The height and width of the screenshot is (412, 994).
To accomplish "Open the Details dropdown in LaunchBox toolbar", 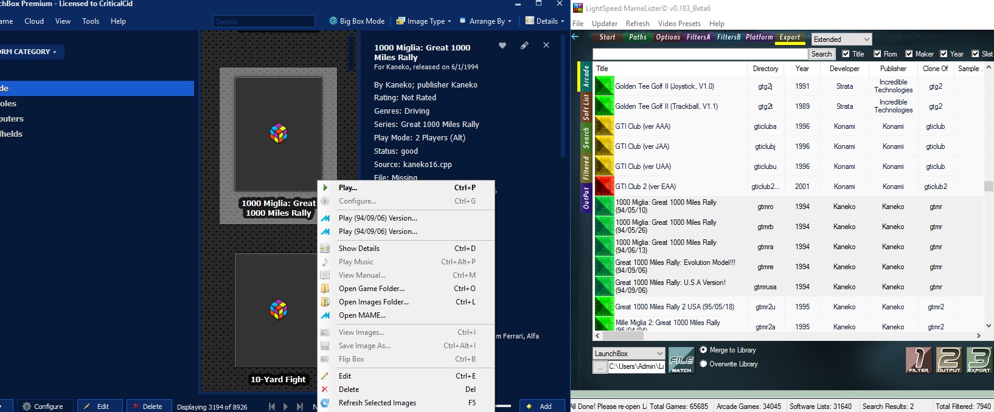I will [544, 21].
